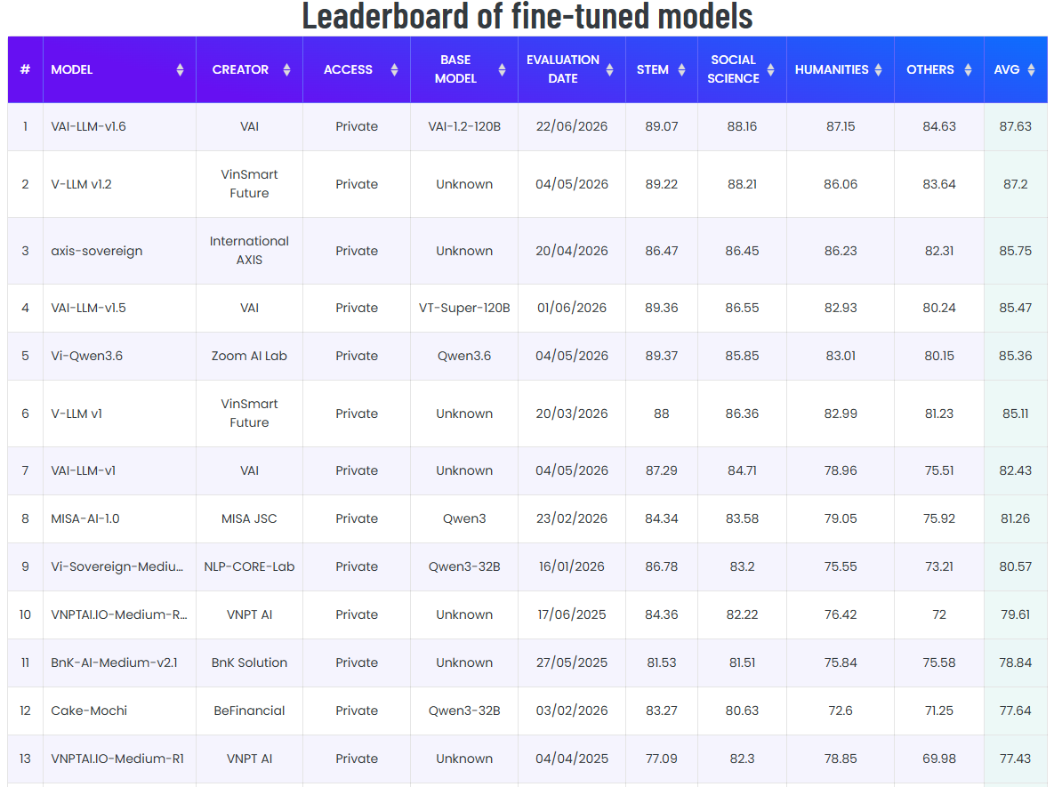Sort table by the HUMANITIES column arrows

click(879, 70)
